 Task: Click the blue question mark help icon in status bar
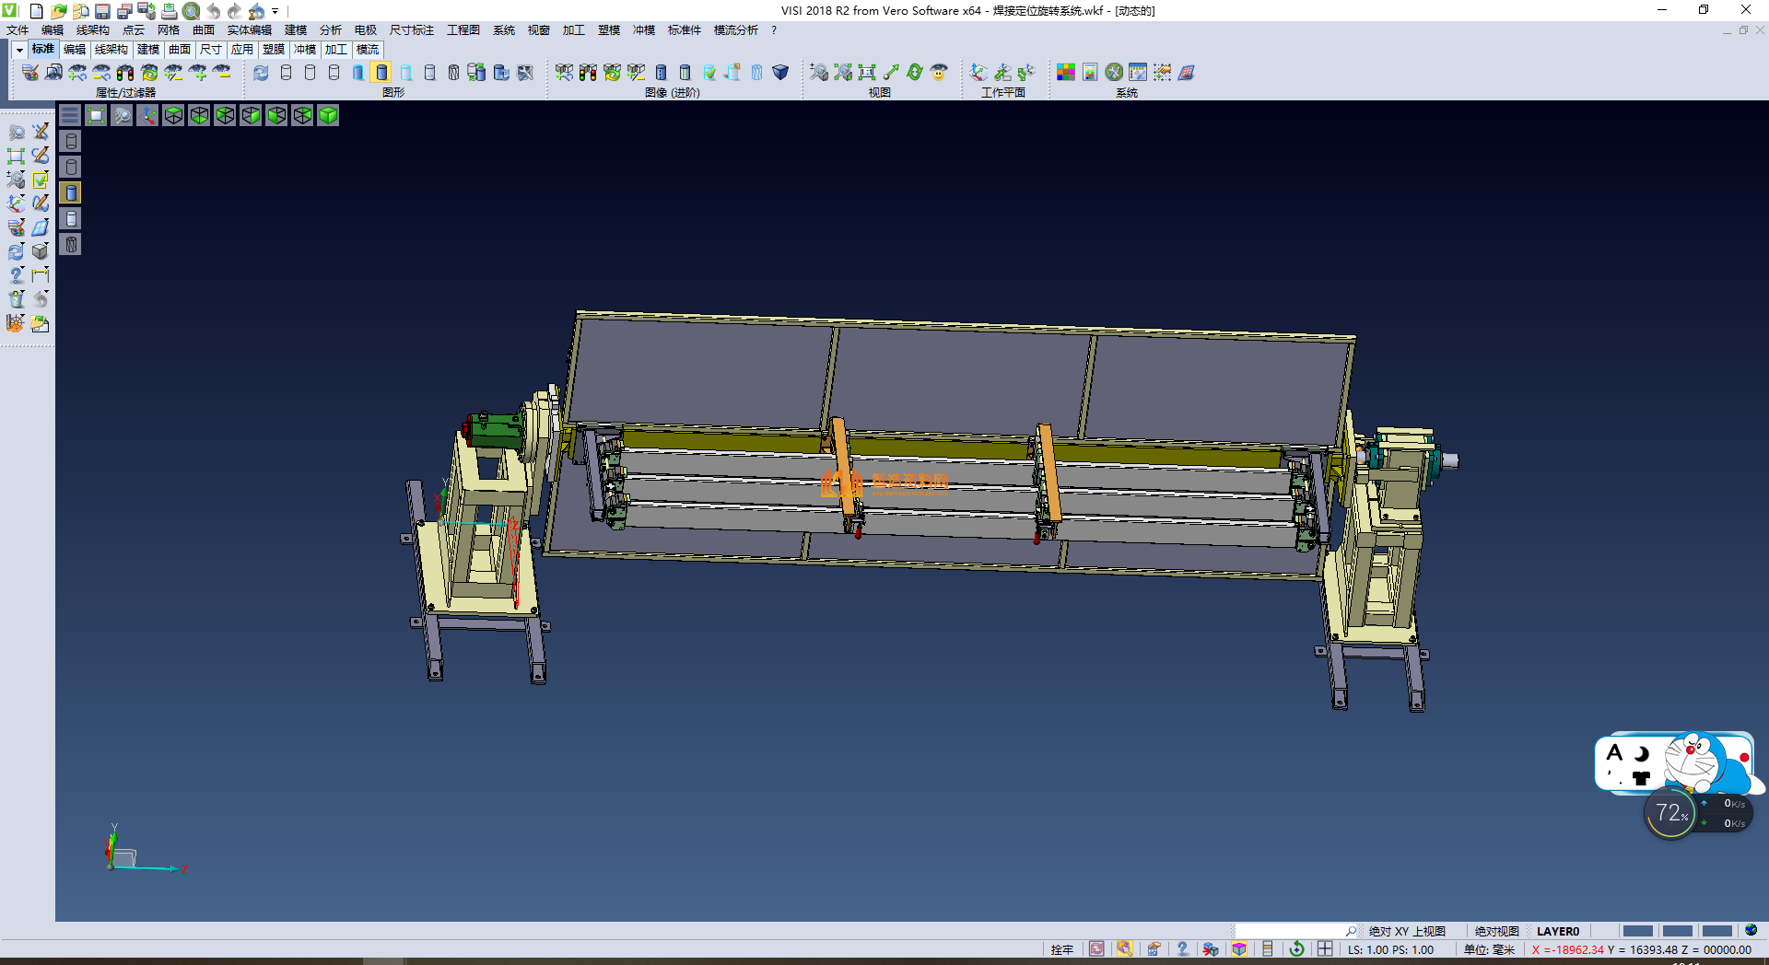pos(1182,949)
